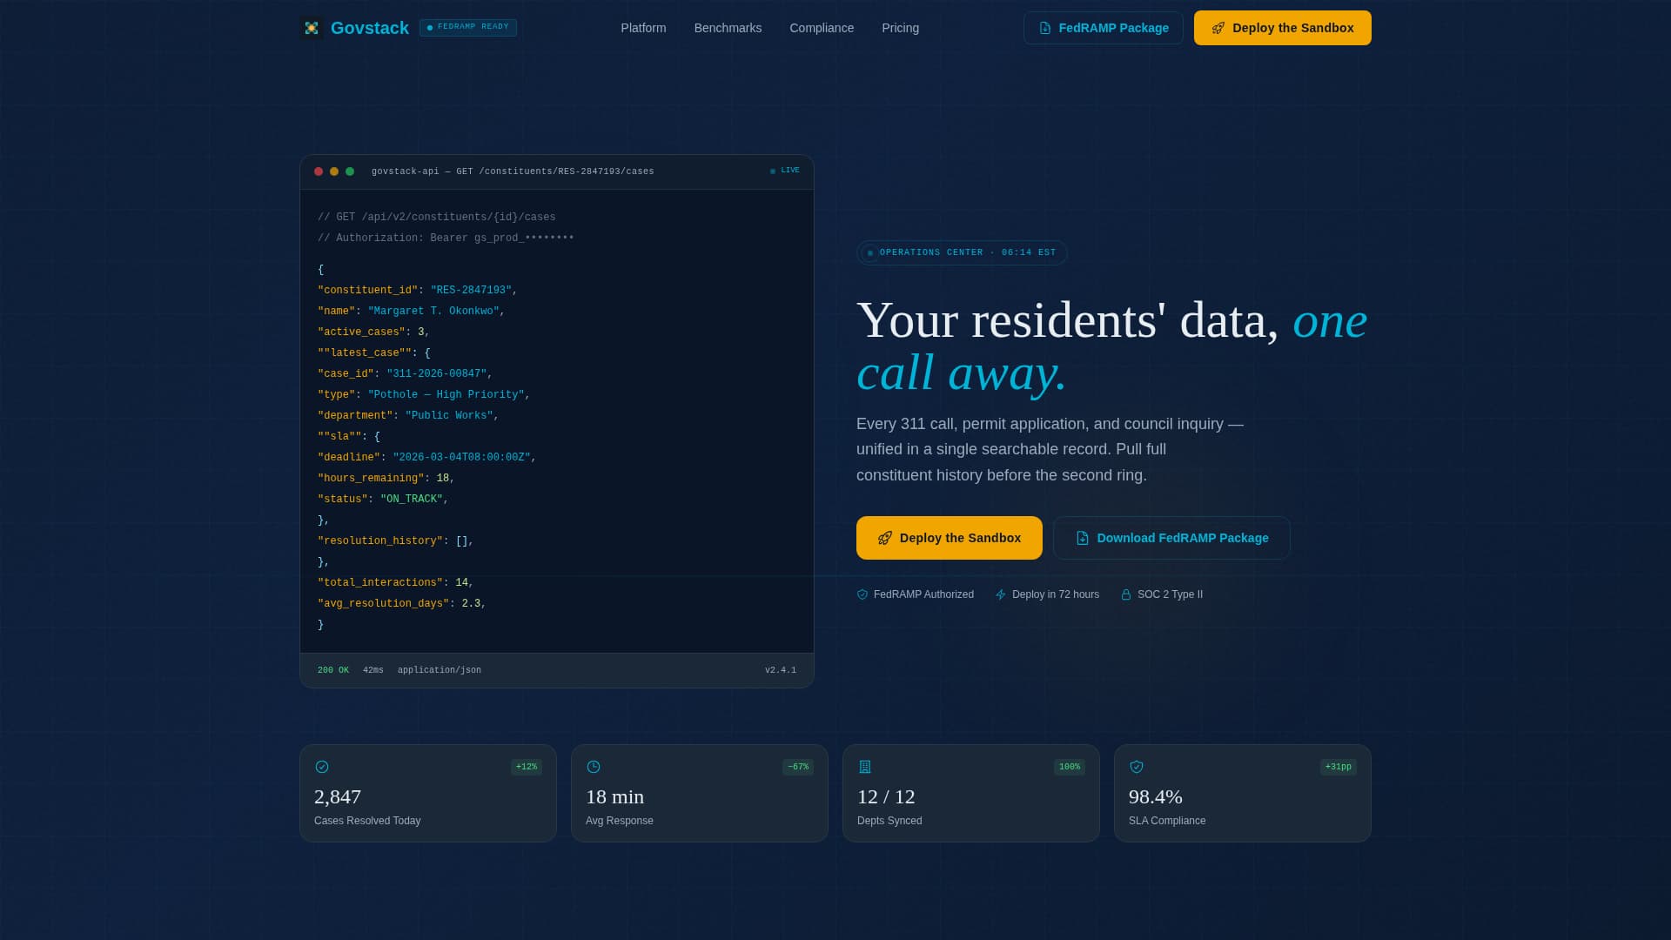Image resolution: width=1671 pixels, height=940 pixels.
Task: Click the −67% badge
Action: (798, 767)
